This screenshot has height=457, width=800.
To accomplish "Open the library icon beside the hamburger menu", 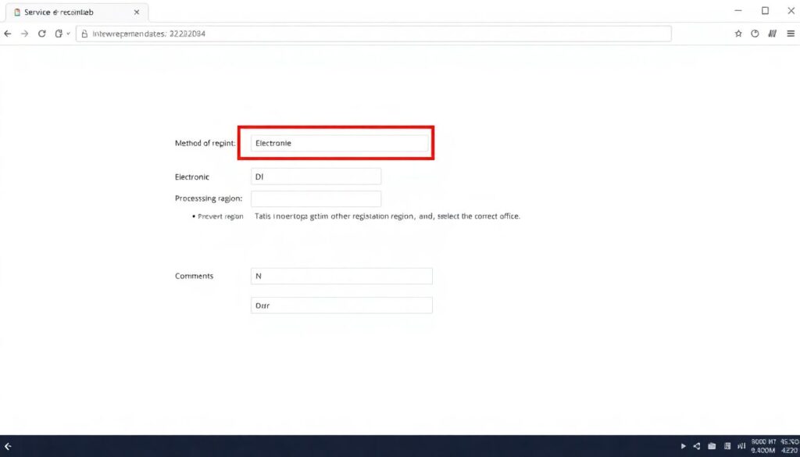I will click(x=772, y=34).
